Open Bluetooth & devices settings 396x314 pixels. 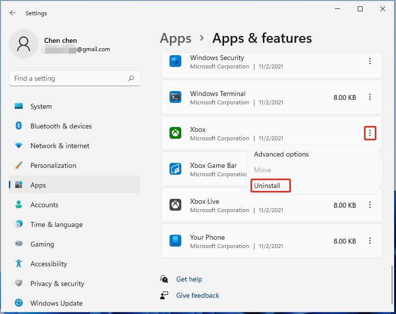[x=61, y=126]
